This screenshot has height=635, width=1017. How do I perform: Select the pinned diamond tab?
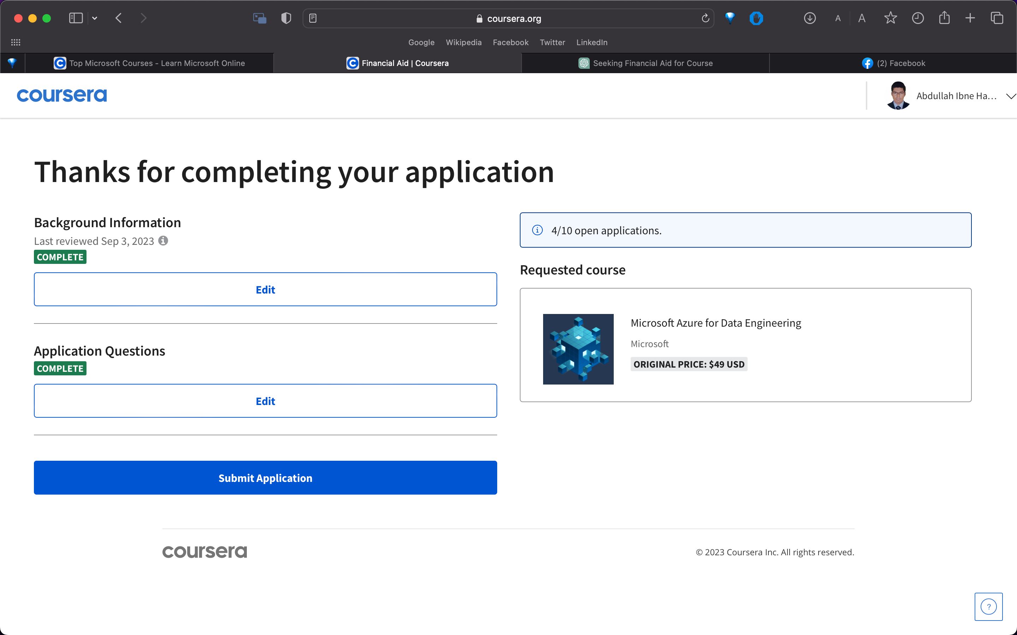(x=12, y=63)
